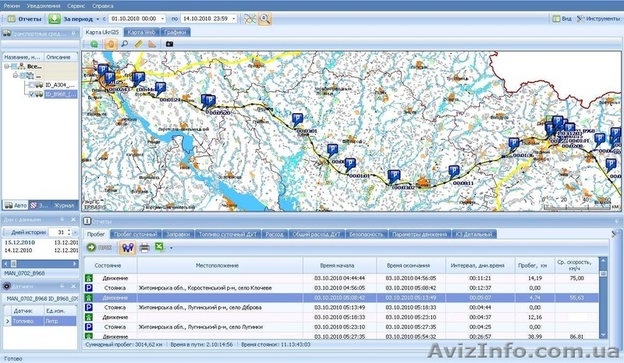
Task: Open the Excel export dropdown arrow
Action: [x=171, y=247]
